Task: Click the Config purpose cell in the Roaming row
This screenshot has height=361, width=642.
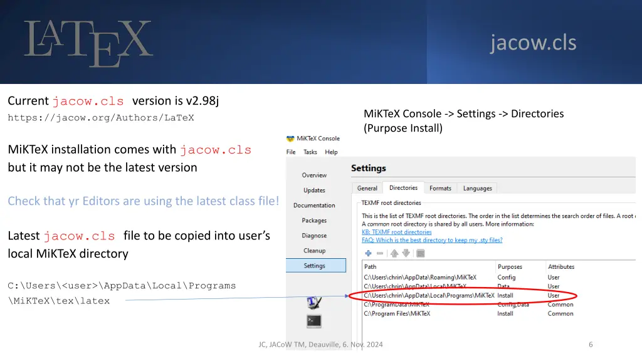Action: coord(507,278)
